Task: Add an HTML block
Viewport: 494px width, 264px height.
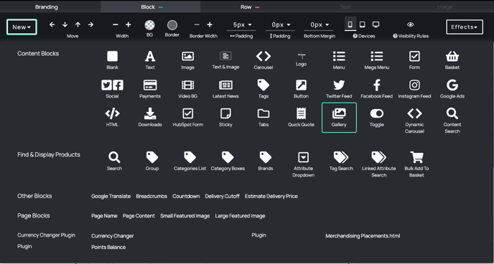Action: tap(112, 118)
